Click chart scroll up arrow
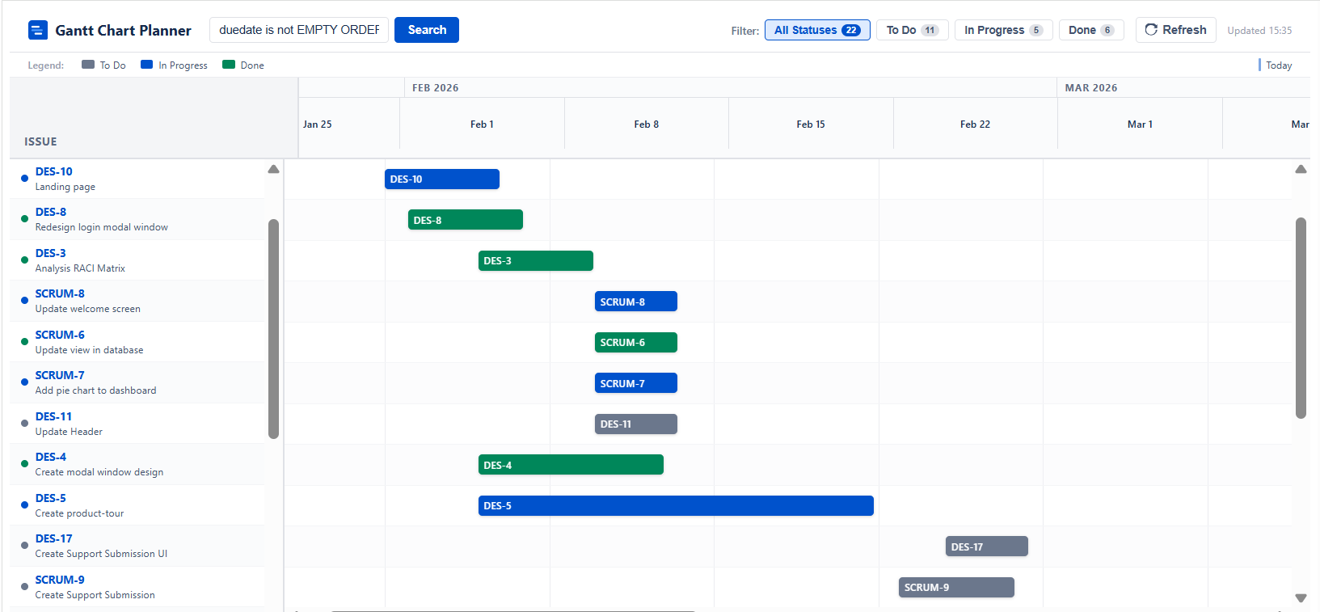This screenshot has width=1320, height=612. point(1301,169)
